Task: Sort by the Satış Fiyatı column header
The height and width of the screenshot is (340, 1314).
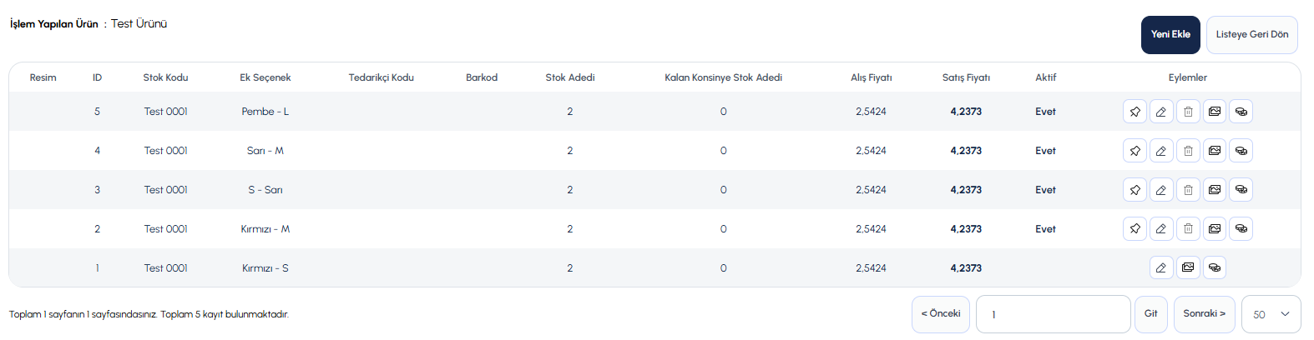Action: coord(966,77)
